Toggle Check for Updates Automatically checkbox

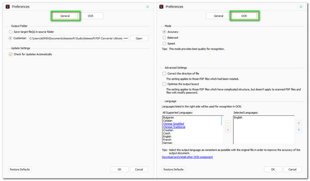[x=10, y=54]
